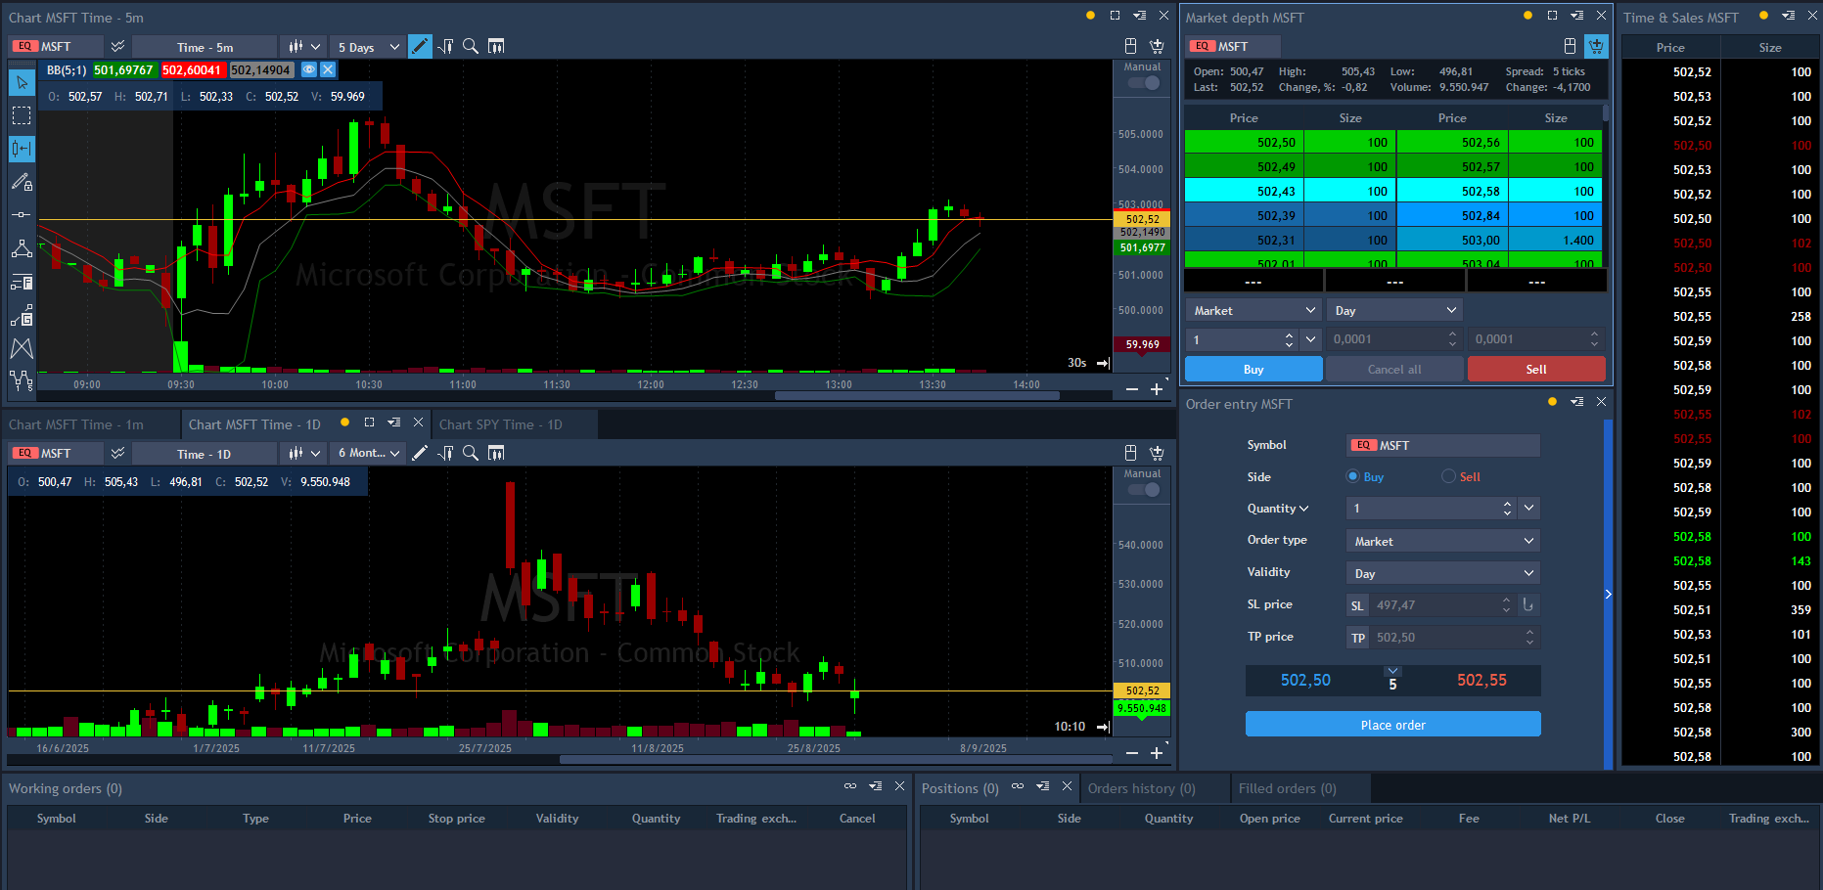Activate the rectangular selection tool
This screenshot has height=890, width=1823.
click(22, 115)
